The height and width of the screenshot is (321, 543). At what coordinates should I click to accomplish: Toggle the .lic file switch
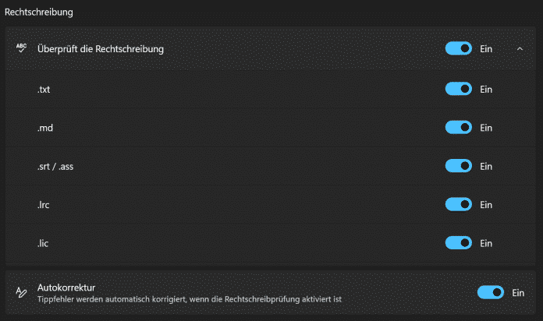pos(459,243)
